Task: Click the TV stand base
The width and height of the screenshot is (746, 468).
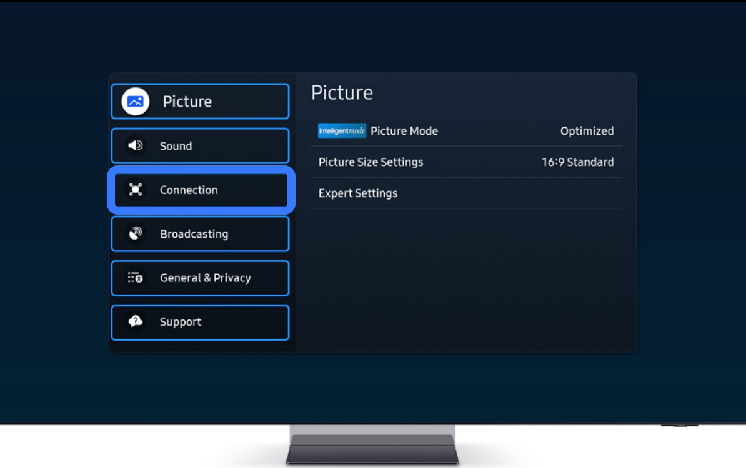Action: click(x=372, y=449)
